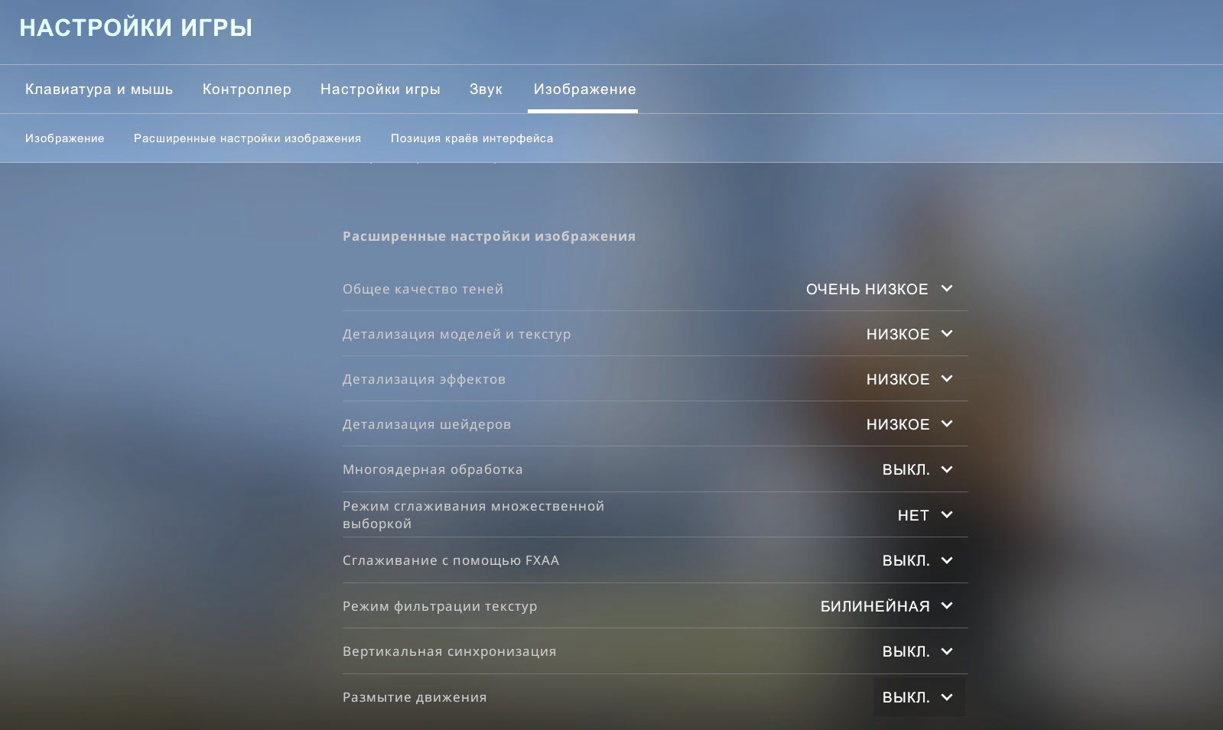Switch to the "Позиция краёв интерфейса" sub-tab

[472, 138]
